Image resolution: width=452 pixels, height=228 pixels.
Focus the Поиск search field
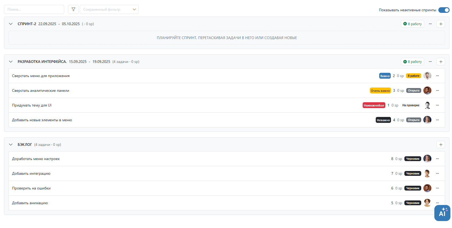[34, 9]
